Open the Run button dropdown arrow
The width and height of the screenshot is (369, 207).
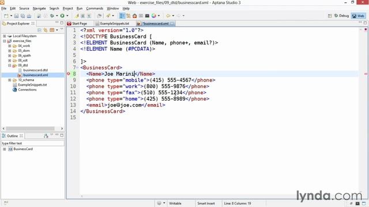pos(67,16)
